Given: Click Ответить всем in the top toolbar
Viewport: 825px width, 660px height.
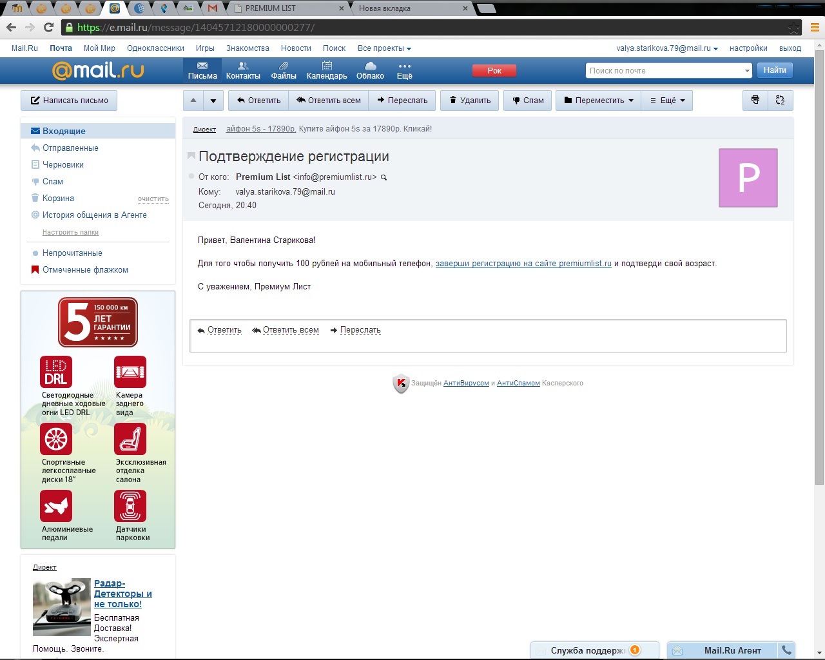Looking at the screenshot, I should tap(329, 101).
